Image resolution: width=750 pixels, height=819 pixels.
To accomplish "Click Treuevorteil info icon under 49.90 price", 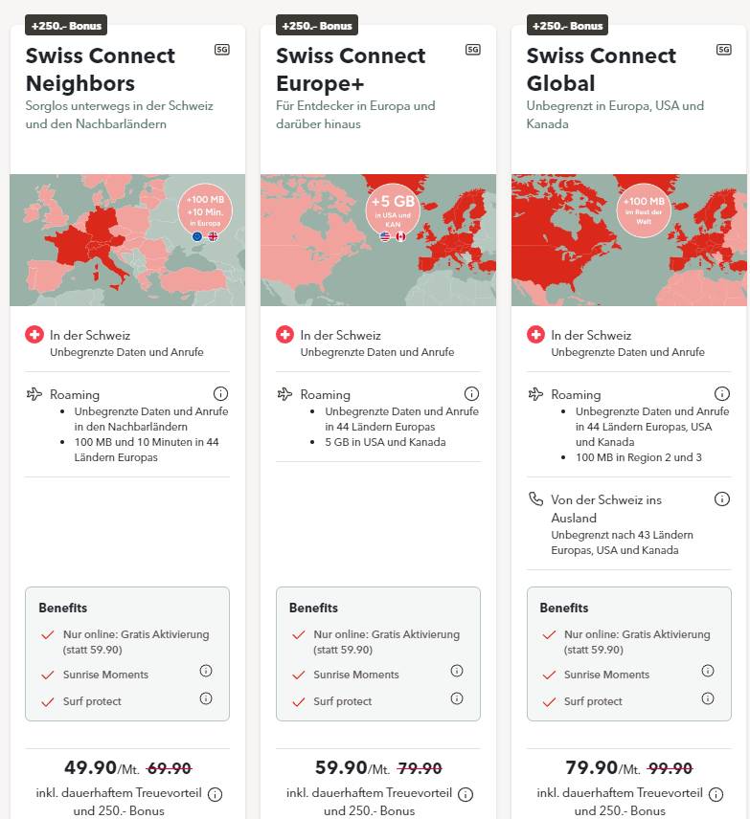I will click(x=215, y=794).
